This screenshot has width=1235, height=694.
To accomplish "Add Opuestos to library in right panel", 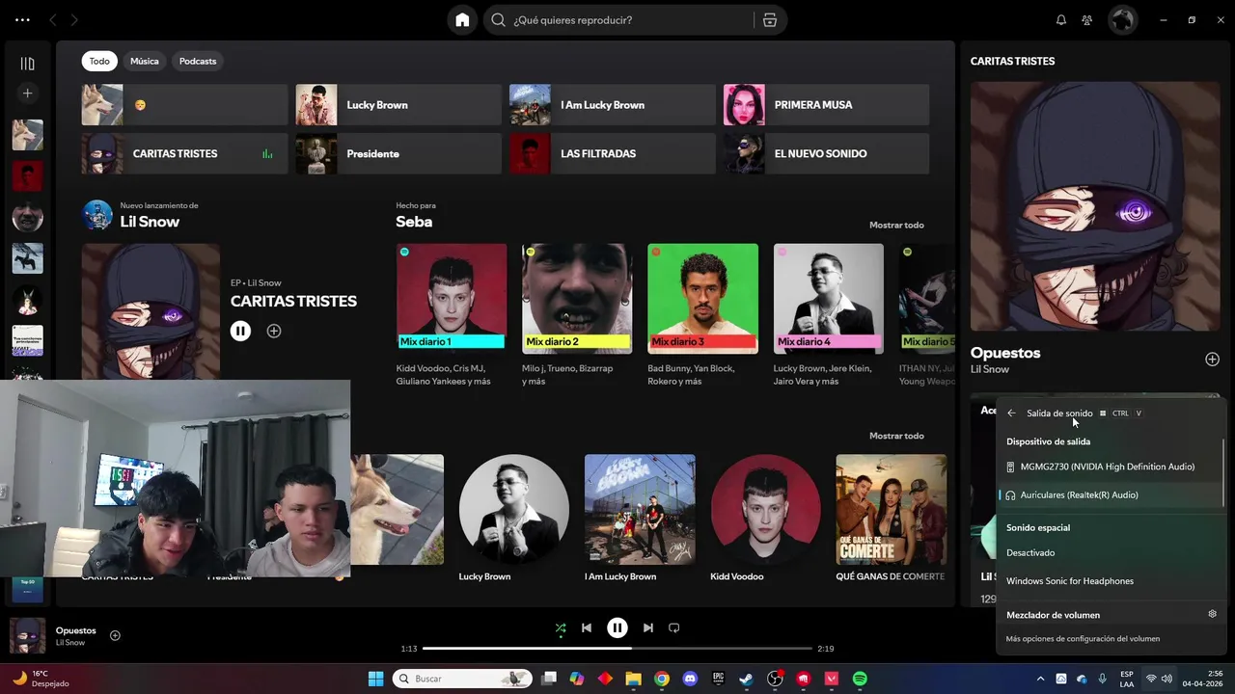I will pos(1212,360).
